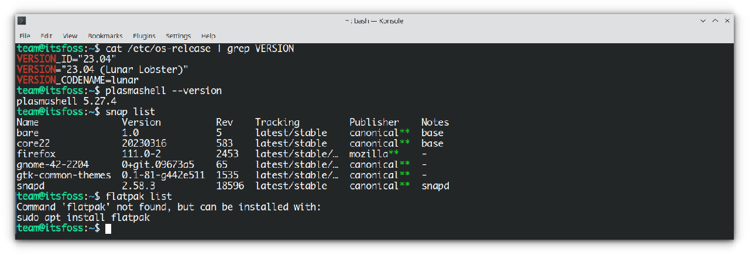
Task: Open the Edit menu
Action: [46, 36]
